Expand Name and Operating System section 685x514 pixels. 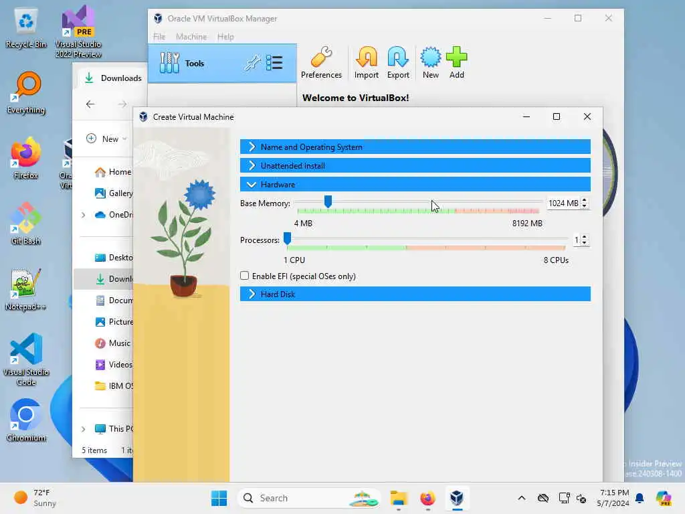click(415, 147)
